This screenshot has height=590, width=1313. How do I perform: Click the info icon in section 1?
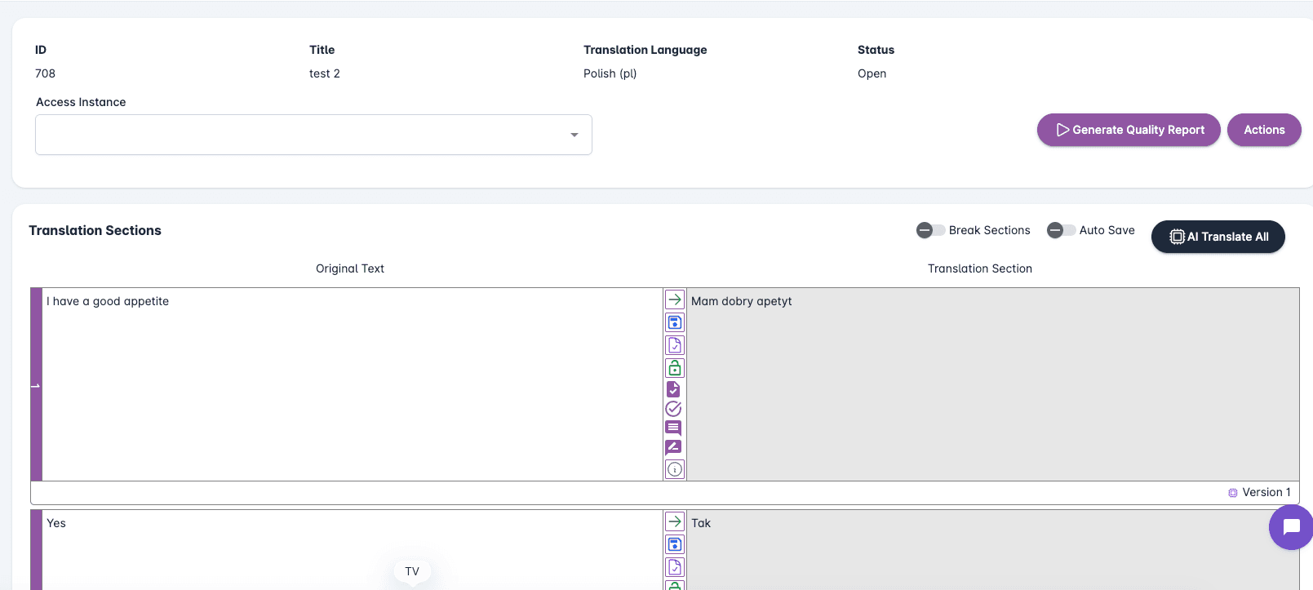674,469
